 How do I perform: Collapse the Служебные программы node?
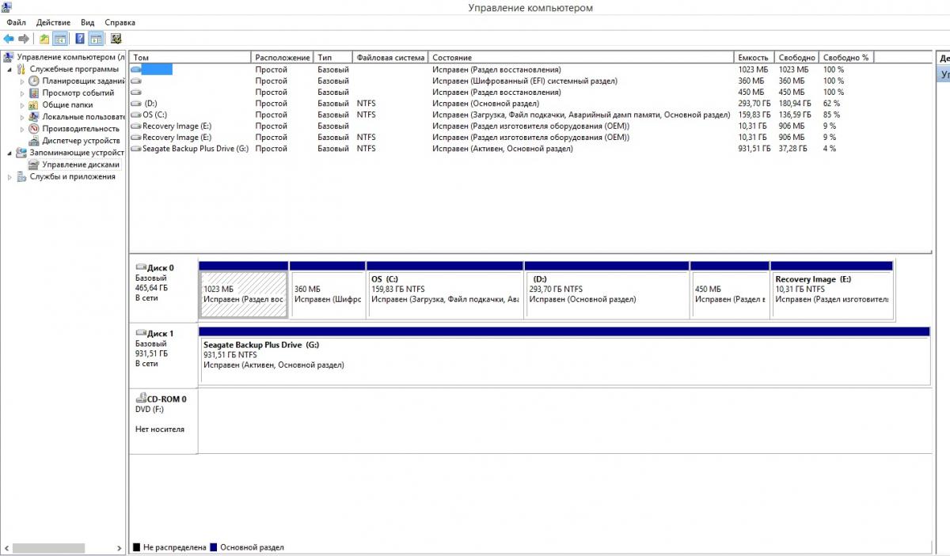(10, 70)
